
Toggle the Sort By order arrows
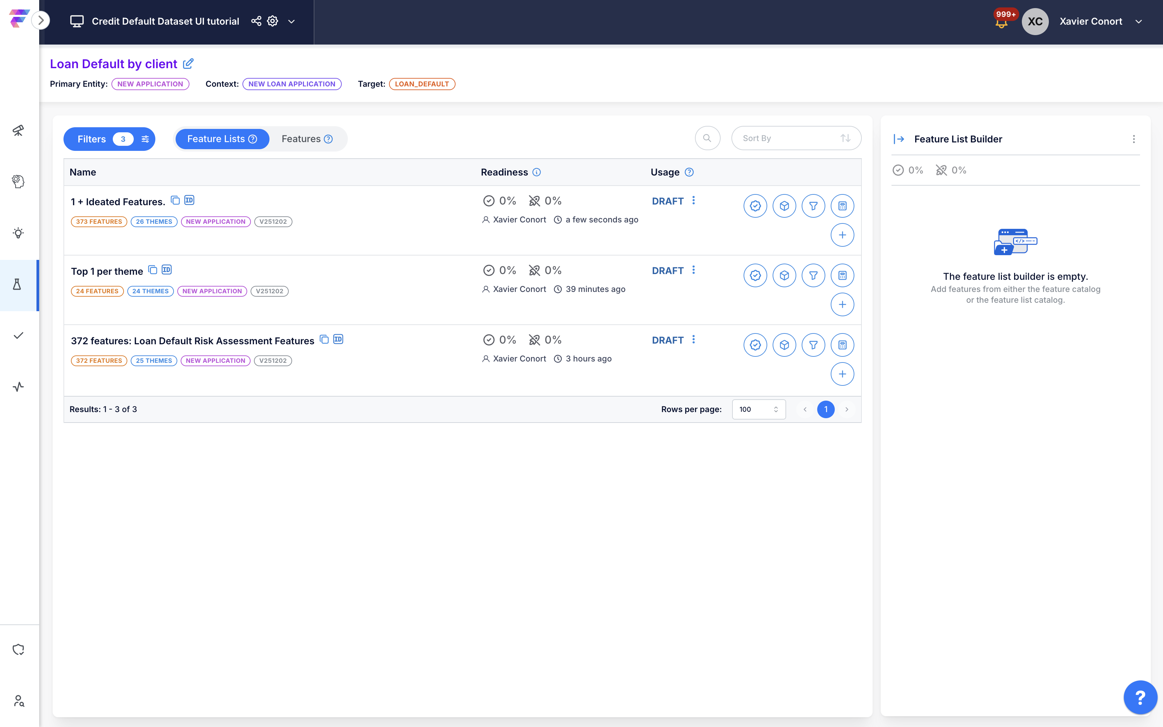click(x=845, y=138)
